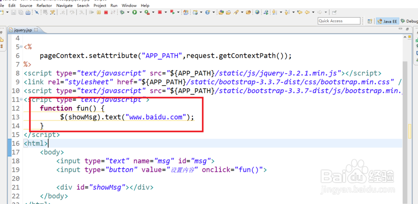Open the Edit menu

(x=12, y=5)
